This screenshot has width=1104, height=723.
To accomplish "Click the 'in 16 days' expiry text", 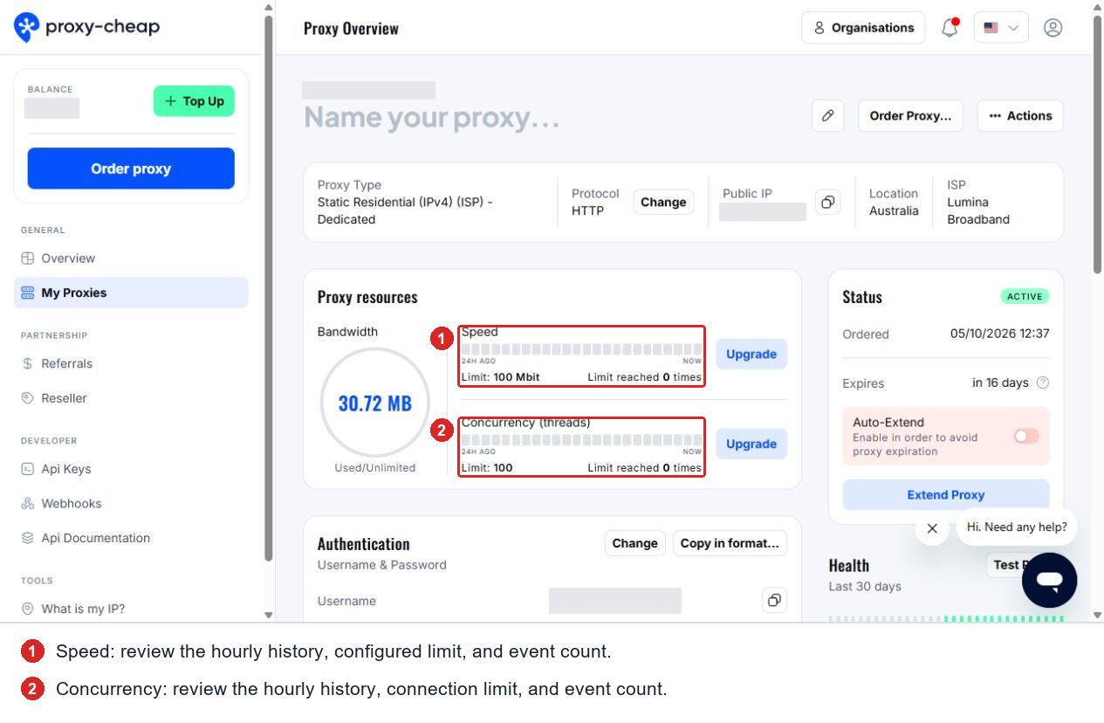I will pyautogui.click(x=1000, y=382).
